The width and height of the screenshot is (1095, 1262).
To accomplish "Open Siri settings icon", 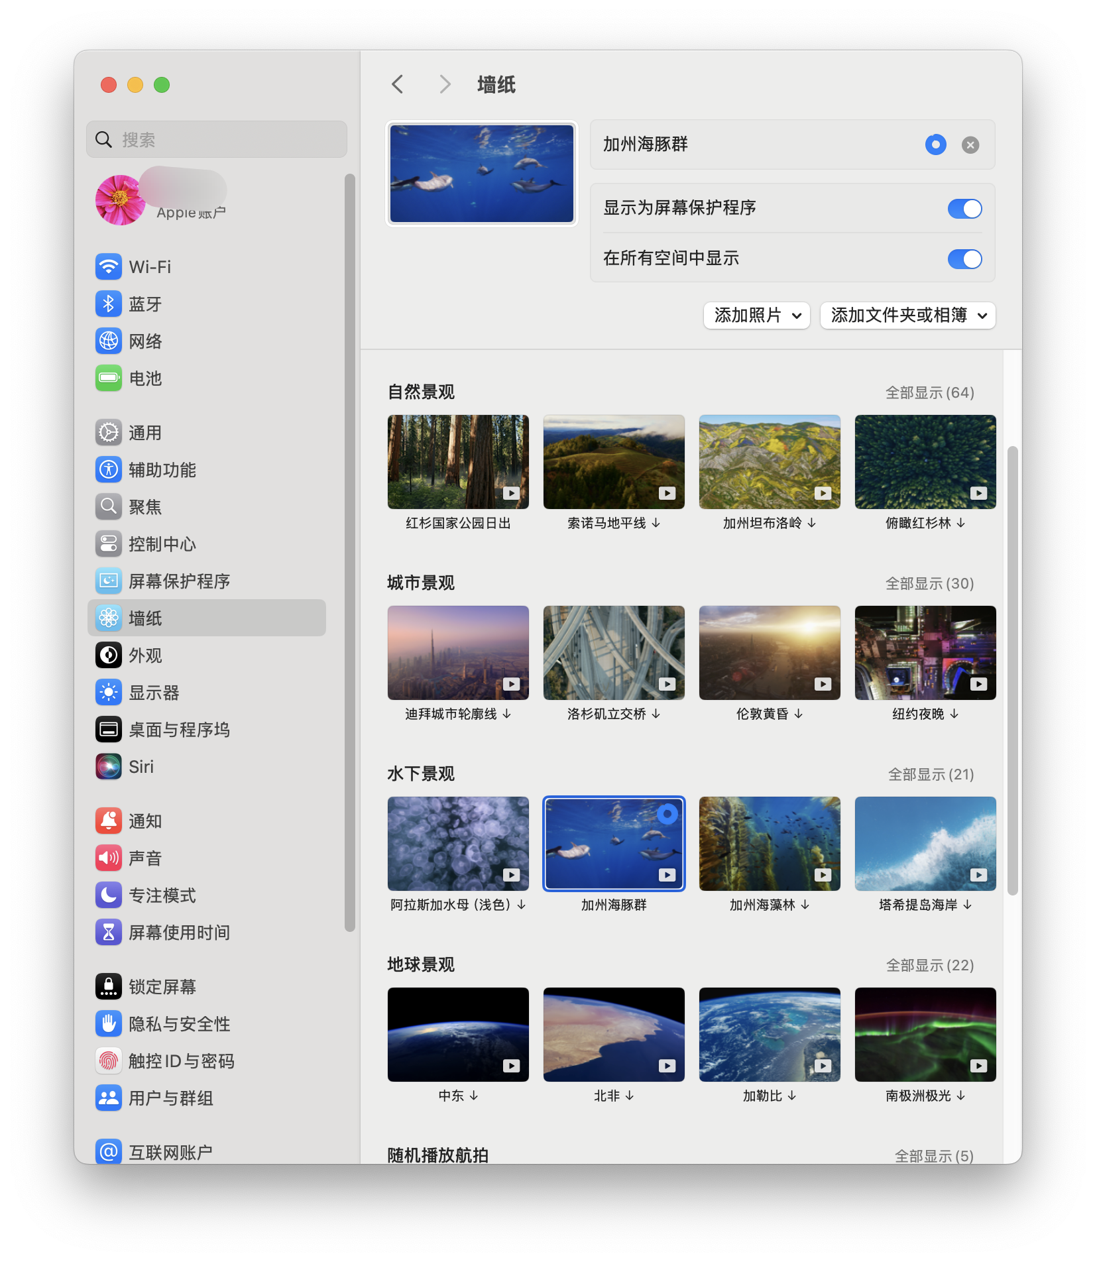I will tap(109, 767).
